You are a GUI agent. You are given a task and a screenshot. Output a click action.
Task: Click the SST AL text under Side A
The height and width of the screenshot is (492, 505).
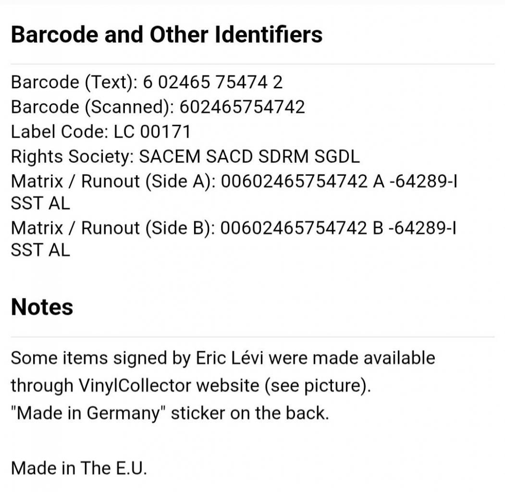(40, 204)
